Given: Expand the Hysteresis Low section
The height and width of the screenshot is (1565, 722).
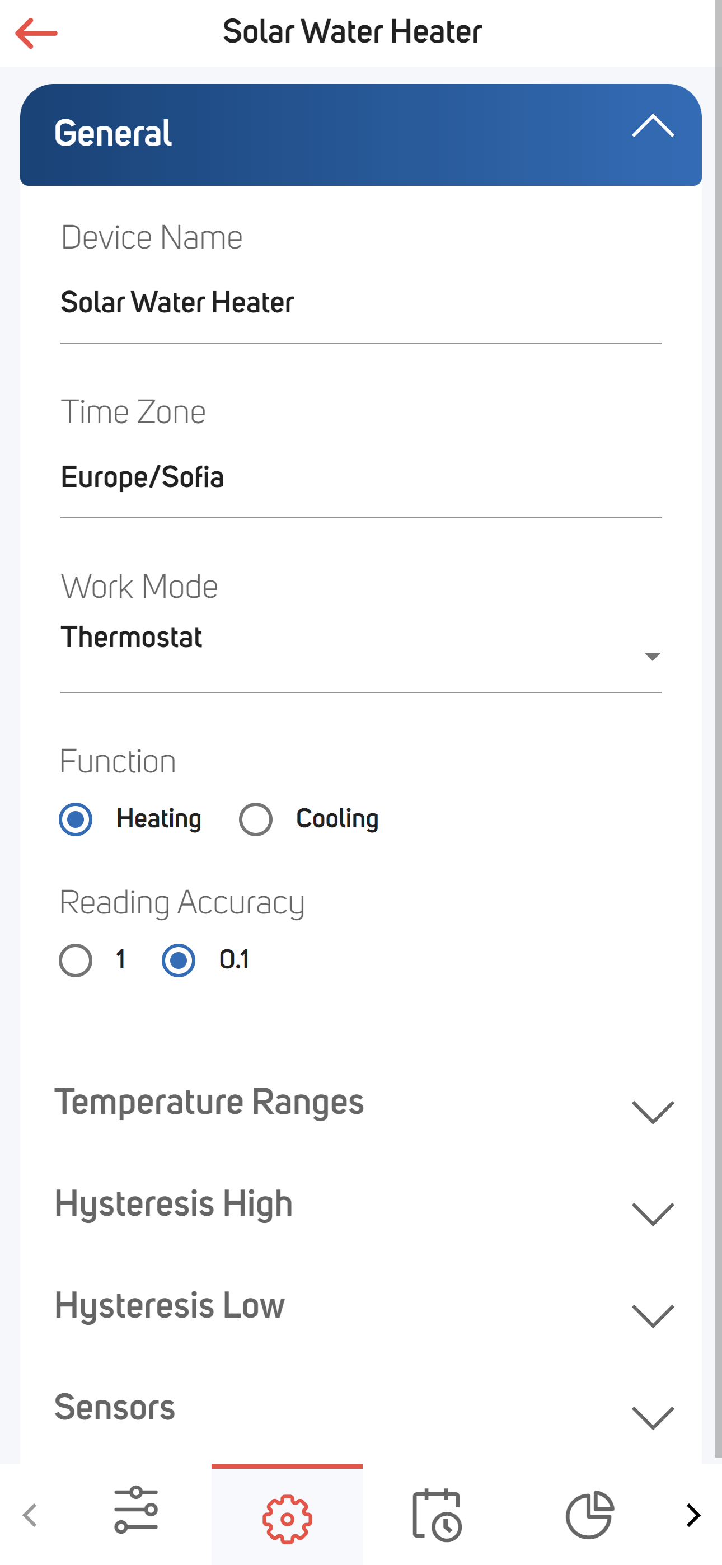Looking at the screenshot, I should click(x=361, y=1307).
